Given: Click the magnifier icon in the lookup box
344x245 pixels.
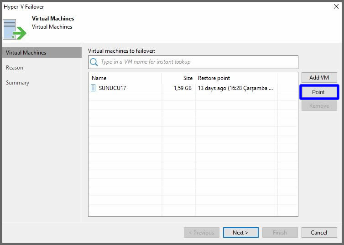Looking at the screenshot, I should (94, 62).
